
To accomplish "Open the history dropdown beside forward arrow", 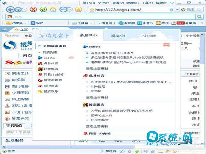I will (x=24, y=10).
